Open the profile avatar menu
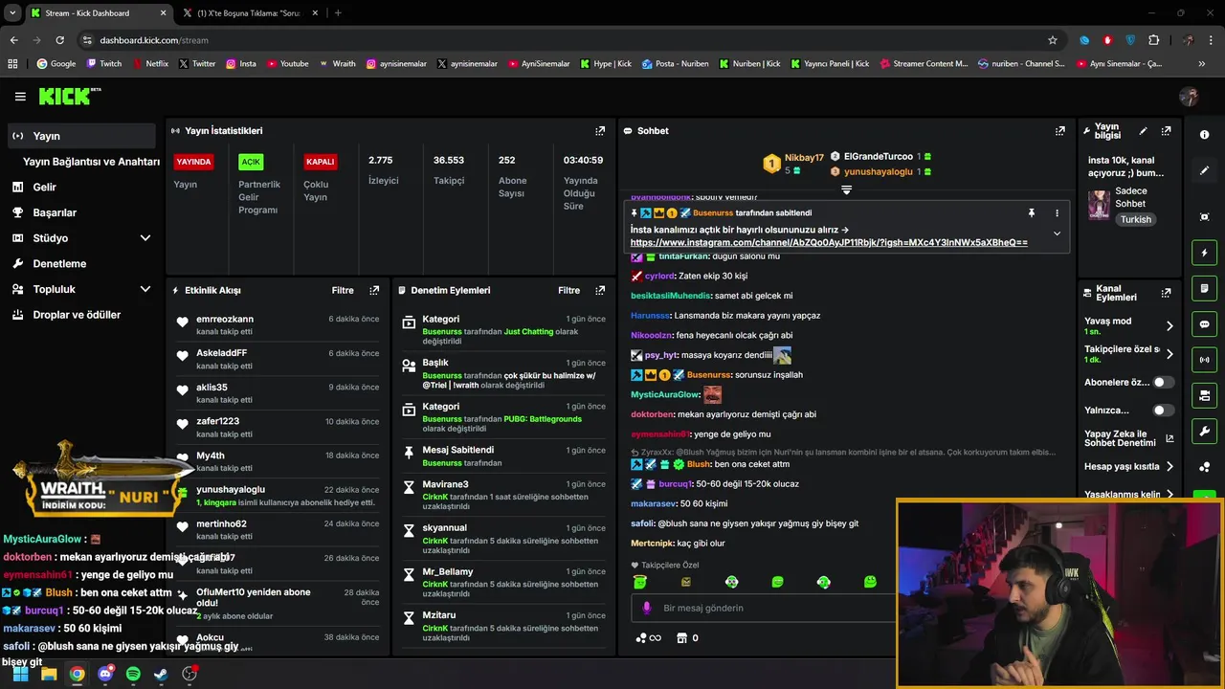This screenshot has height=689, width=1225. [x=1189, y=97]
